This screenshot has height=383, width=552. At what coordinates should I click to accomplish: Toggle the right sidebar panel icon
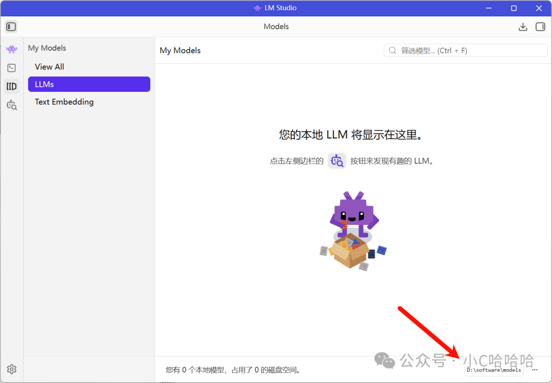click(x=540, y=27)
